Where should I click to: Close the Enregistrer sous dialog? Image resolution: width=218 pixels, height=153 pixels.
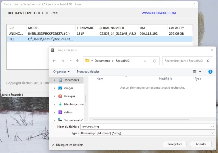tap(212, 50)
